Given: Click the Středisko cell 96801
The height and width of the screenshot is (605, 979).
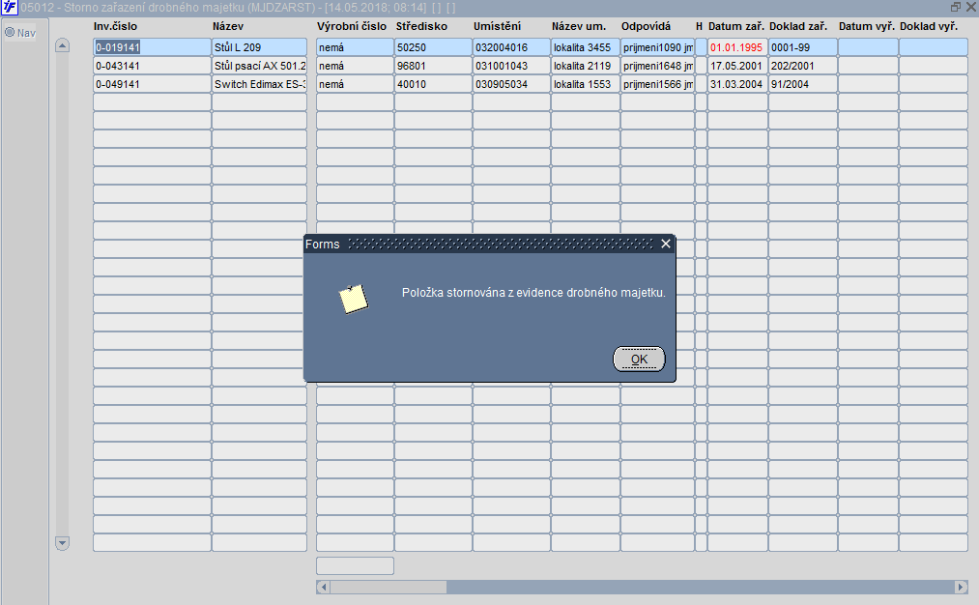Looking at the screenshot, I should pyautogui.click(x=433, y=66).
